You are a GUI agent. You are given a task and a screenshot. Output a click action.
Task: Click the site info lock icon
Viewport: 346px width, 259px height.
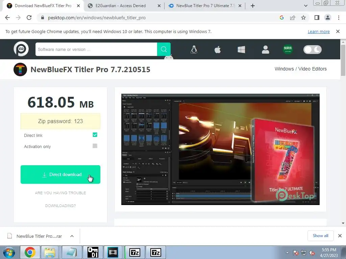click(x=43, y=18)
